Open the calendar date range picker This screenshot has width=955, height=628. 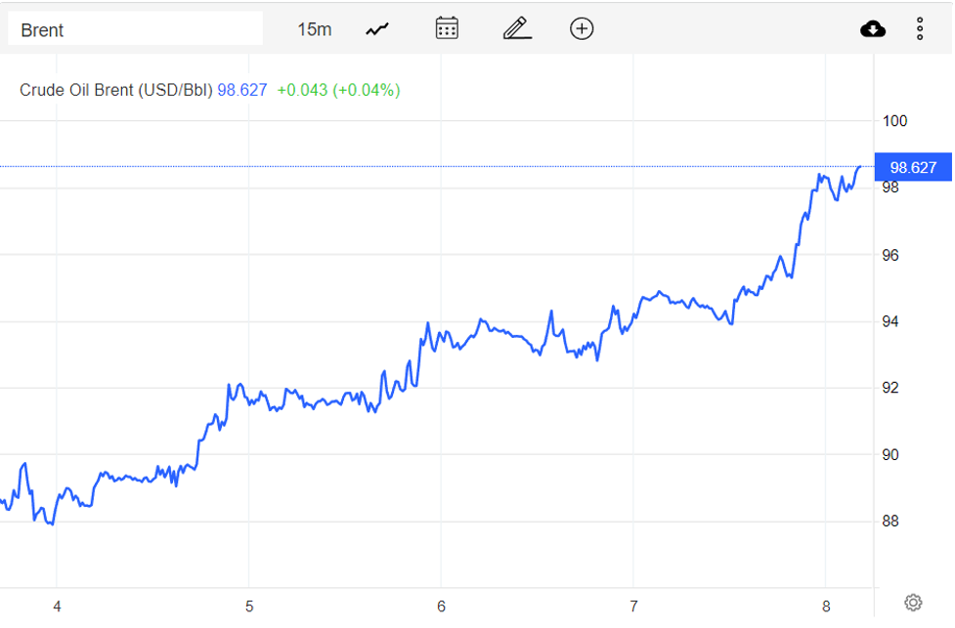(x=447, y=28)
